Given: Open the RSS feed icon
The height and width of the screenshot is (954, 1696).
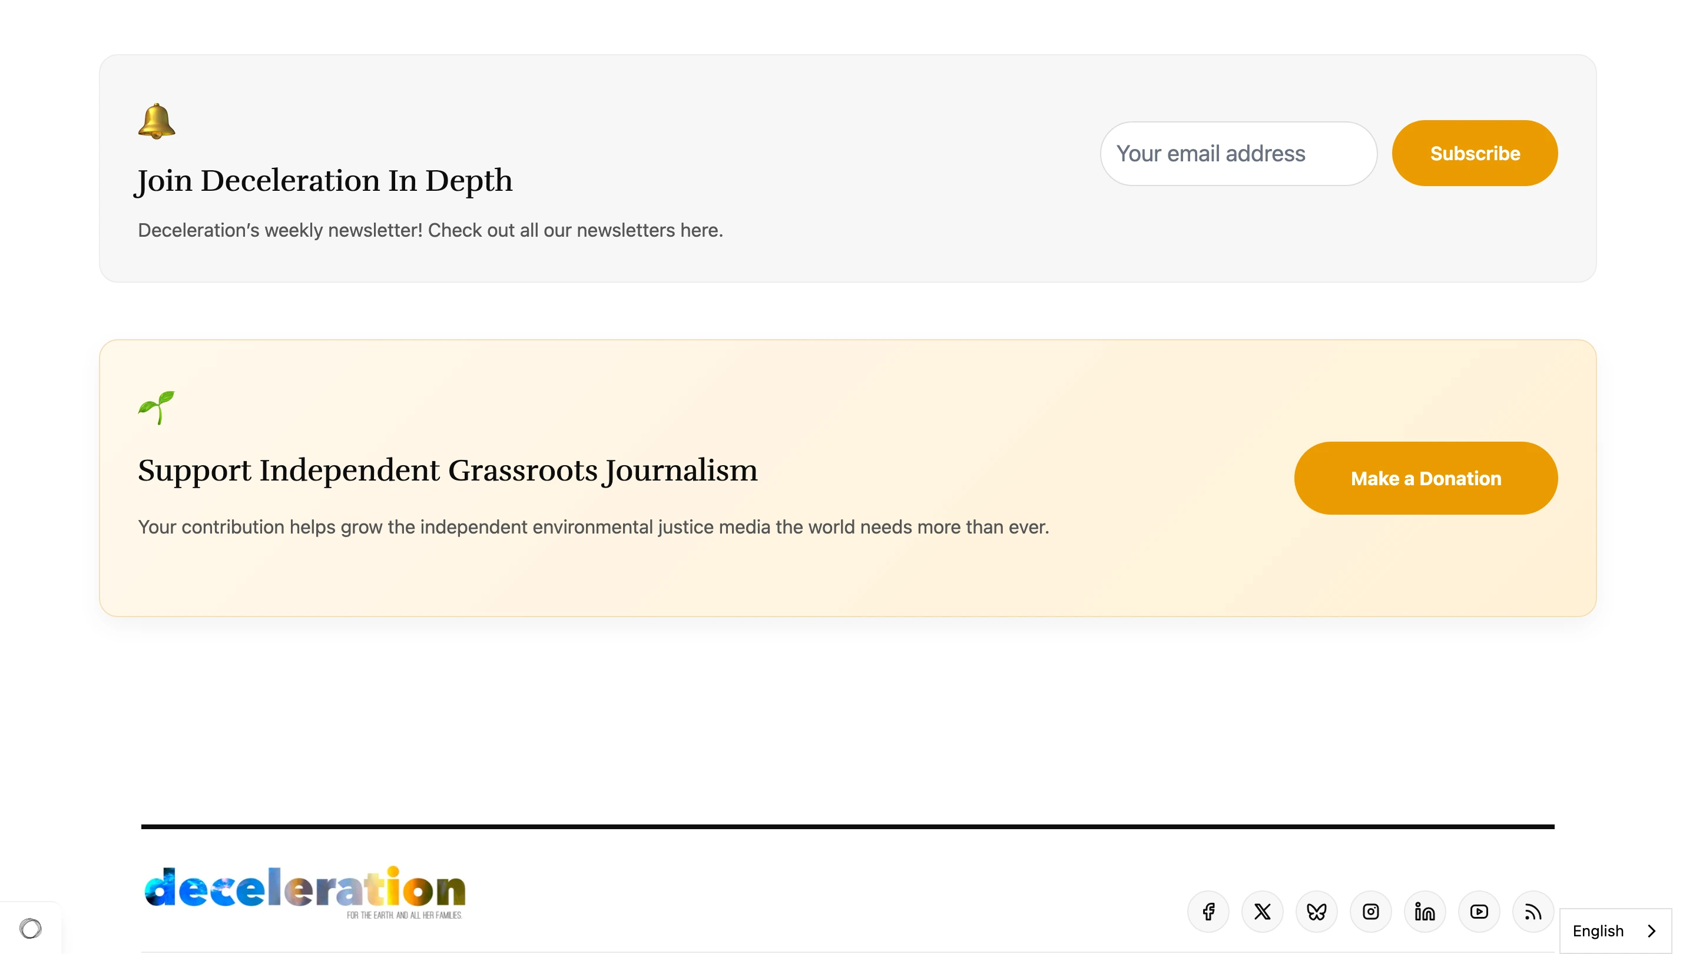Looking at the screenshot, I should point(1533,912).
